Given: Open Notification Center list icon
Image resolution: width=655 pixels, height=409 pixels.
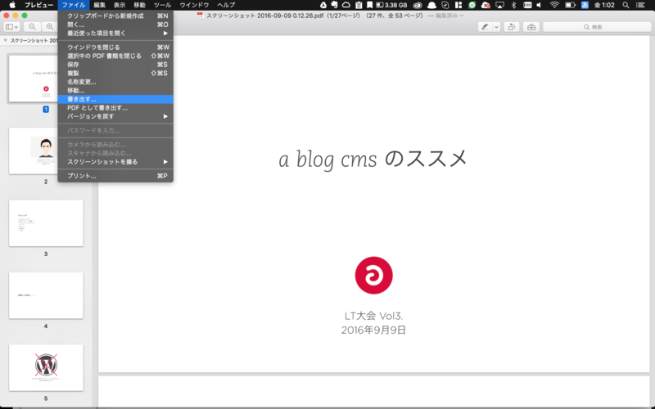Looking at the screenshot, I should click(640, 5).
